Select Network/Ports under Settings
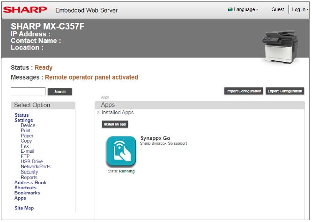The image size is (312, 222). 36,166
